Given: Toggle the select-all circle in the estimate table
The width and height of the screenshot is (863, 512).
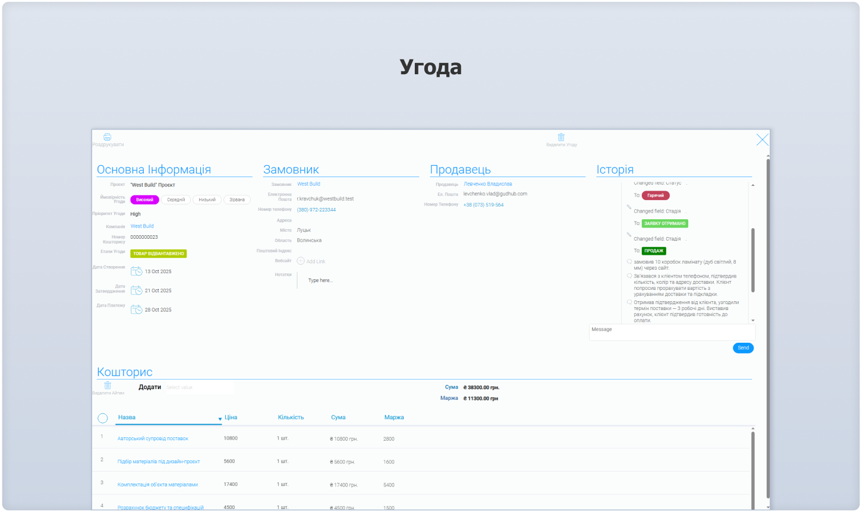Looking at the screenshot, I should pos(102,418).
